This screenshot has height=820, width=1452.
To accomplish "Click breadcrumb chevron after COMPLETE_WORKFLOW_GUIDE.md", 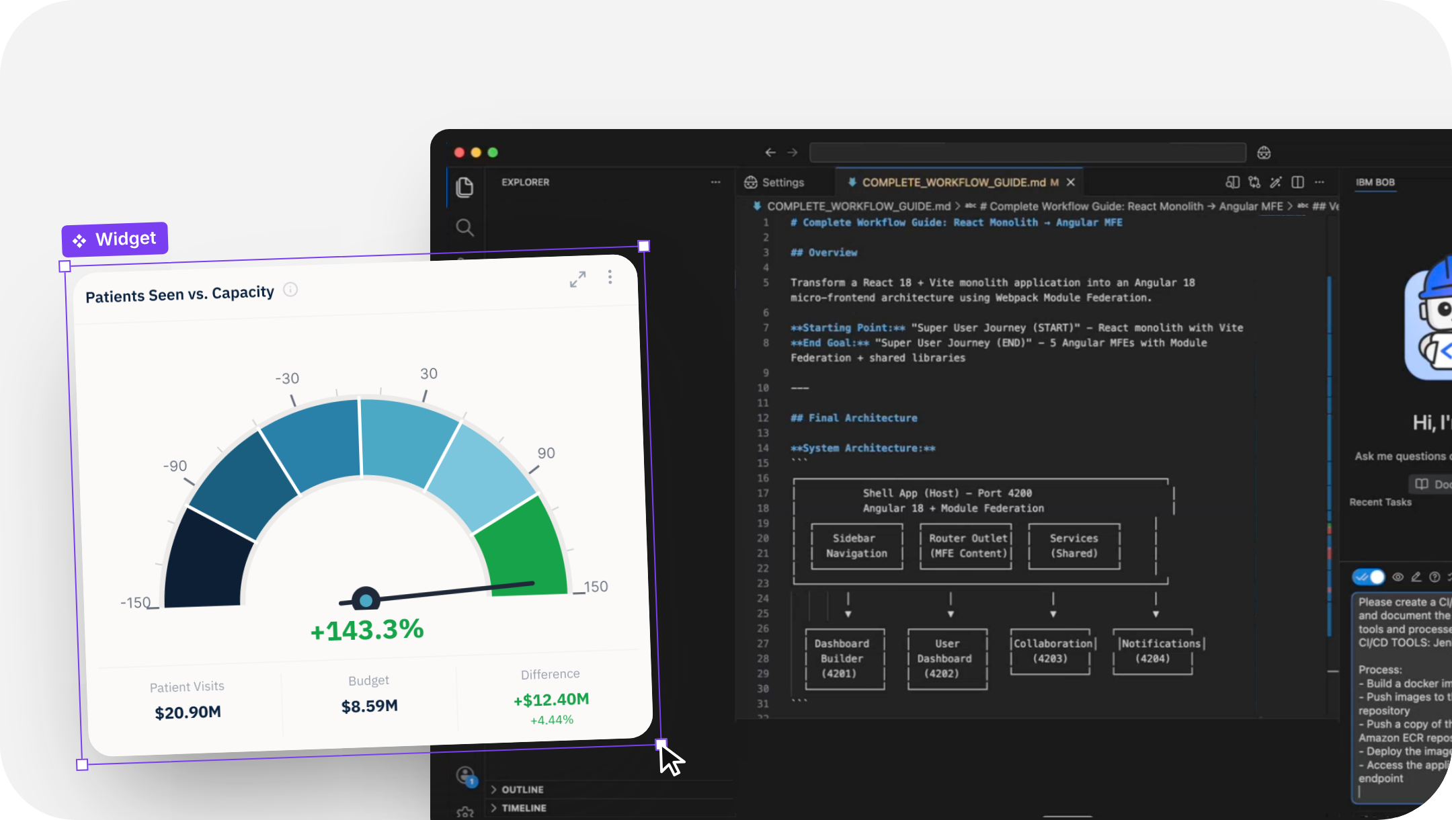I will pyautogui.click(x=958, y=206).
